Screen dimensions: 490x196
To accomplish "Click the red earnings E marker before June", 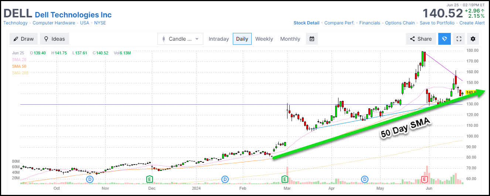I will click(425, 179).
